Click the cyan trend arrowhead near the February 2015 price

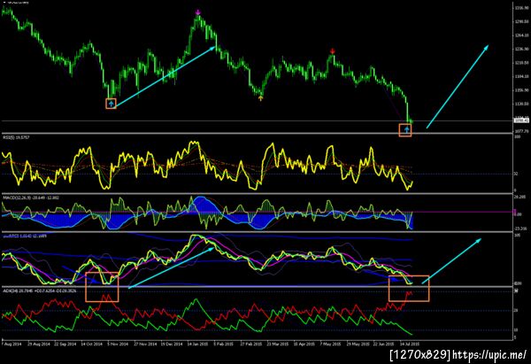click(x=213, y=48)
